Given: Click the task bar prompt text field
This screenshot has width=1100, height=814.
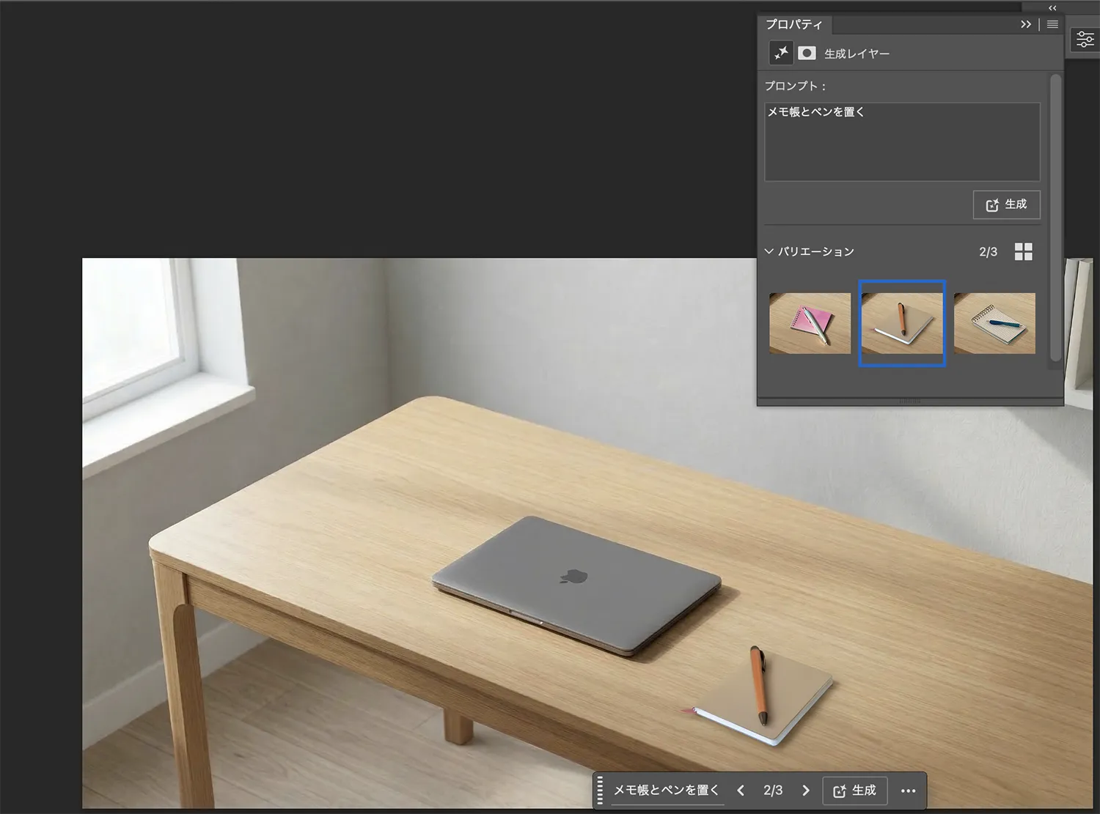Looking at the screenshot, I should 666,791.
